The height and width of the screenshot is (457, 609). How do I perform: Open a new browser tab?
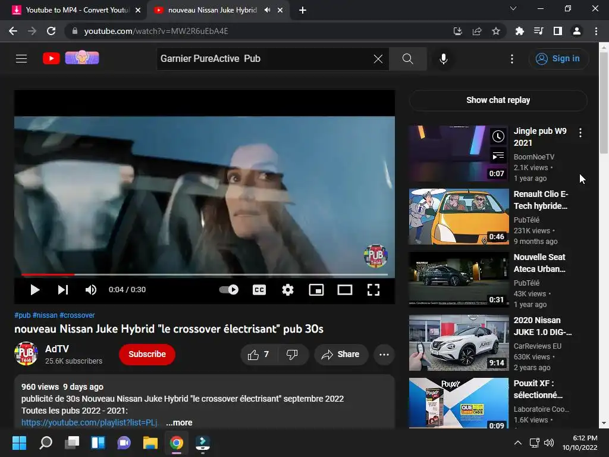[x=303, y=10]
